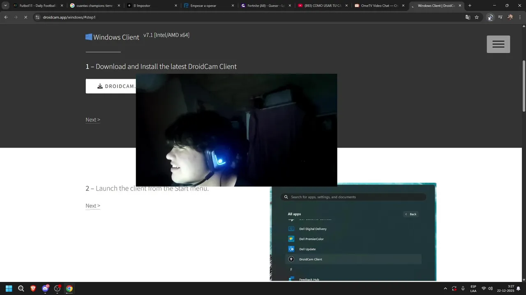The width and height of the screenshot is (526, 295).
Task: Close the Windows Client DroidCam tab
Action: click(460, 6)
